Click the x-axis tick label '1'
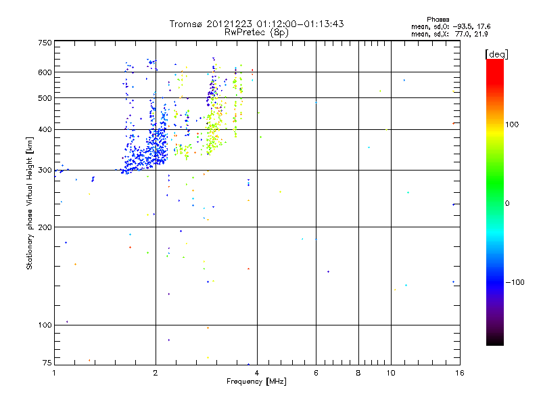 tap(54, 373)
